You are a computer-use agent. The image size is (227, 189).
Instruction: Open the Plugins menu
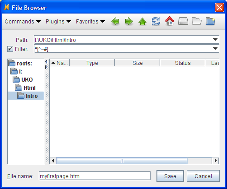58,22
